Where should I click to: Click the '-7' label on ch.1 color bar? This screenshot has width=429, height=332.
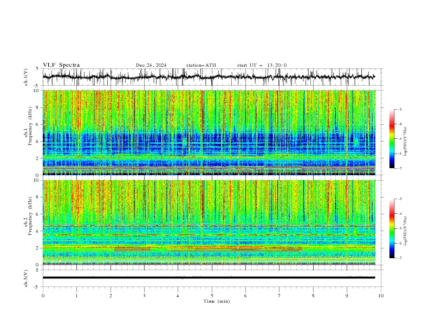pos(399,168)
